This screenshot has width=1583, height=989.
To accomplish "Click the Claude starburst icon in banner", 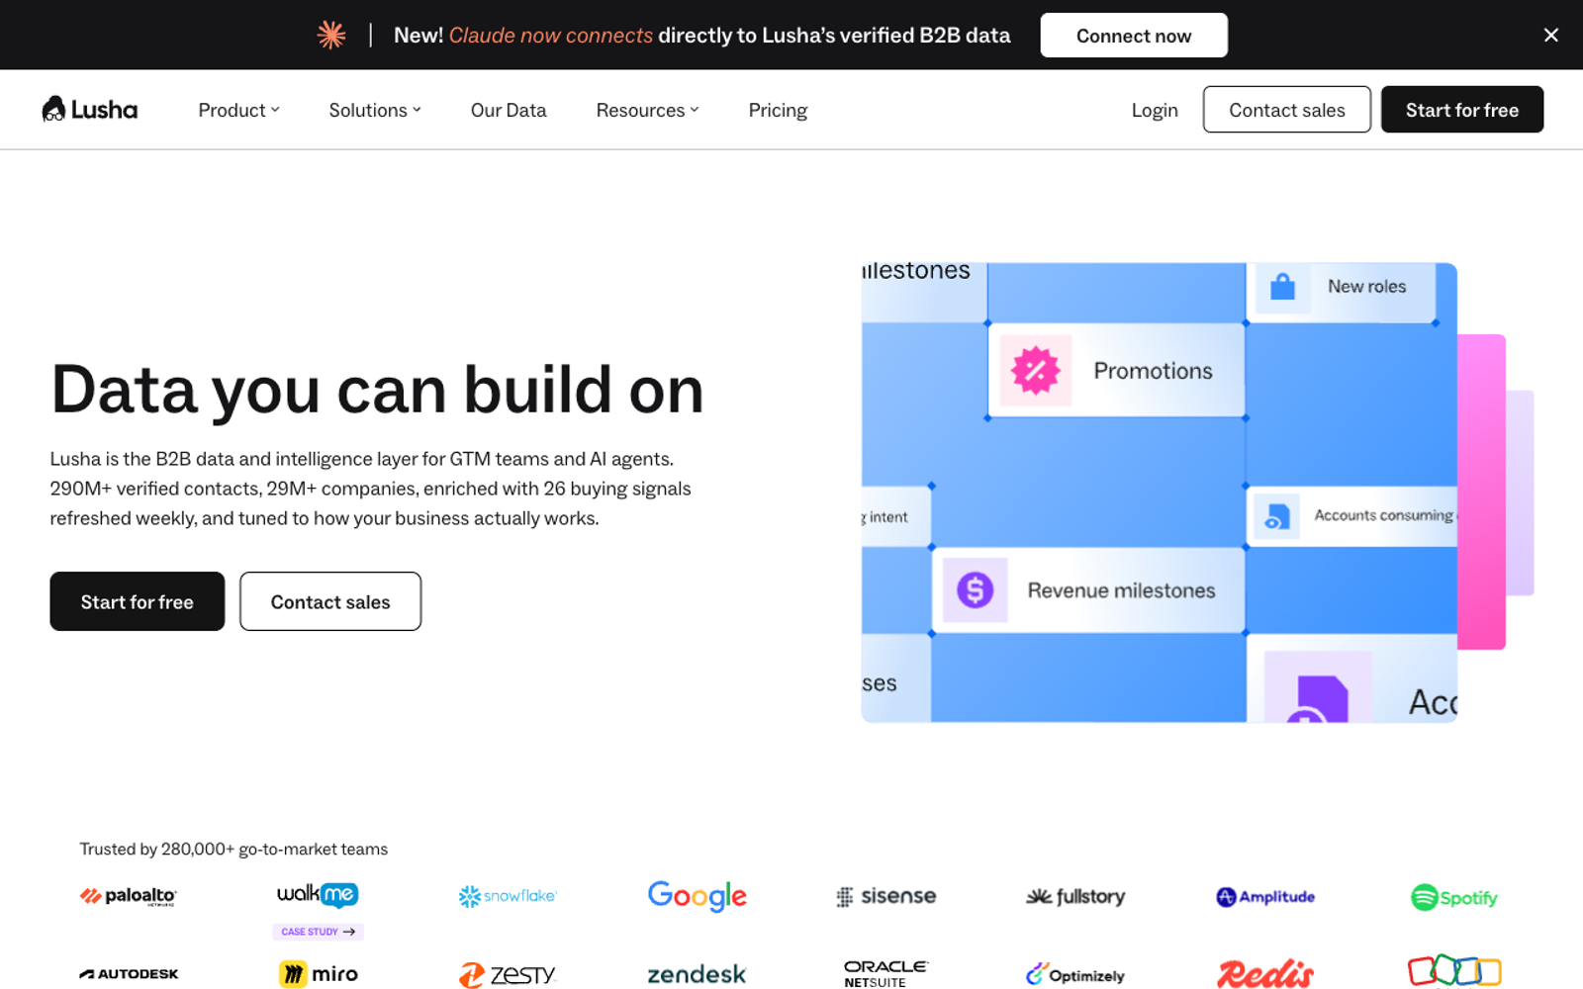I will coord(331,36).
